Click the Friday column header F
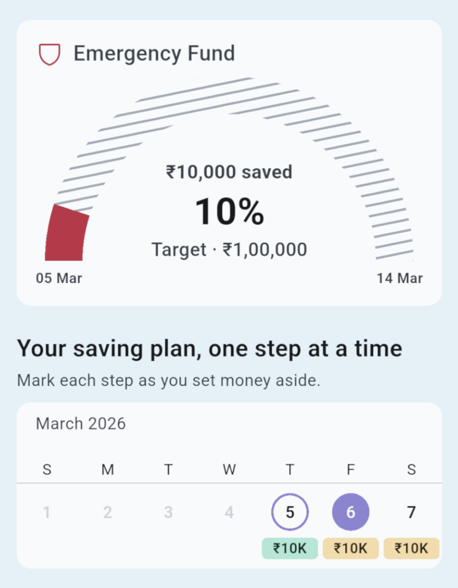 [350, 469]
